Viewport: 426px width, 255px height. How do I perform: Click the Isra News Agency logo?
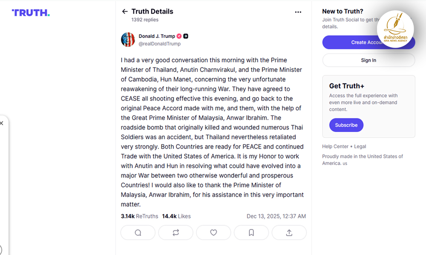pos(395,29)
